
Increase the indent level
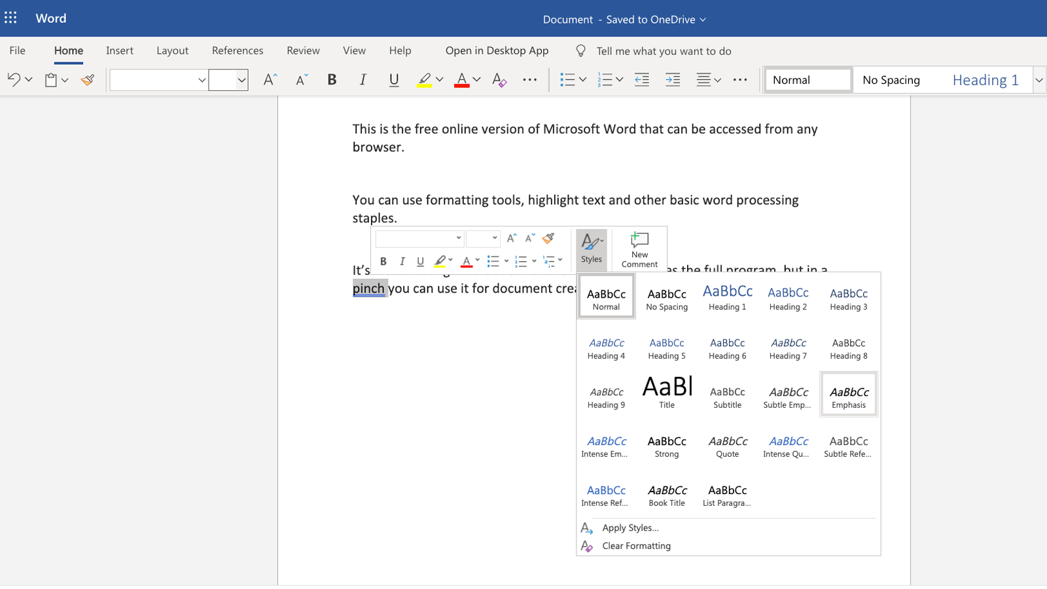pos(672,79)
